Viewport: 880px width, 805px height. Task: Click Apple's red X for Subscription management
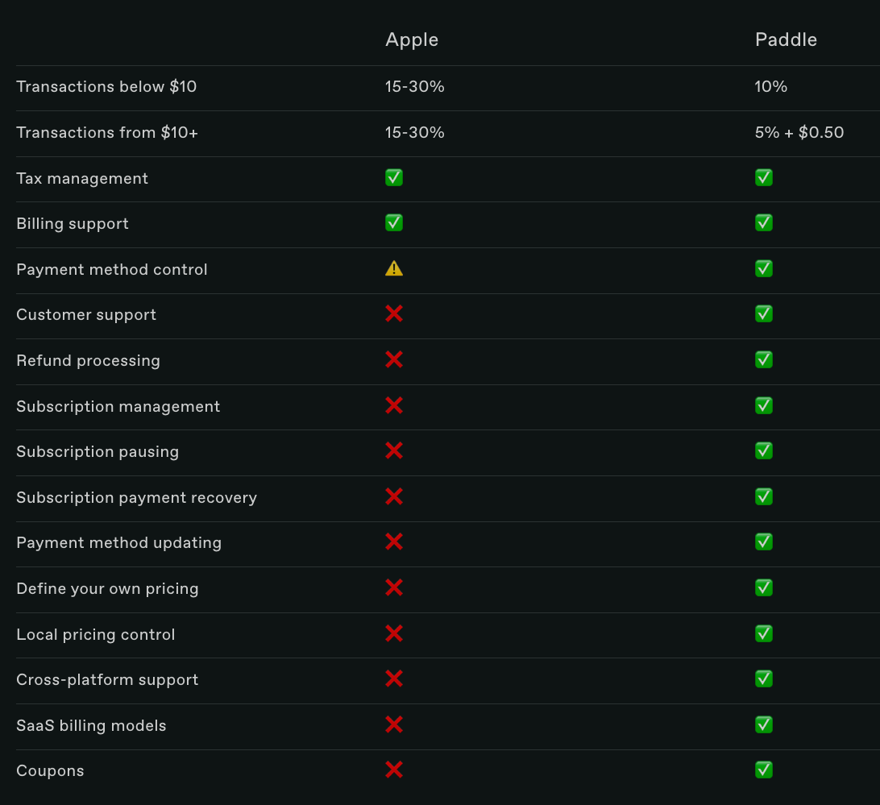394,405
